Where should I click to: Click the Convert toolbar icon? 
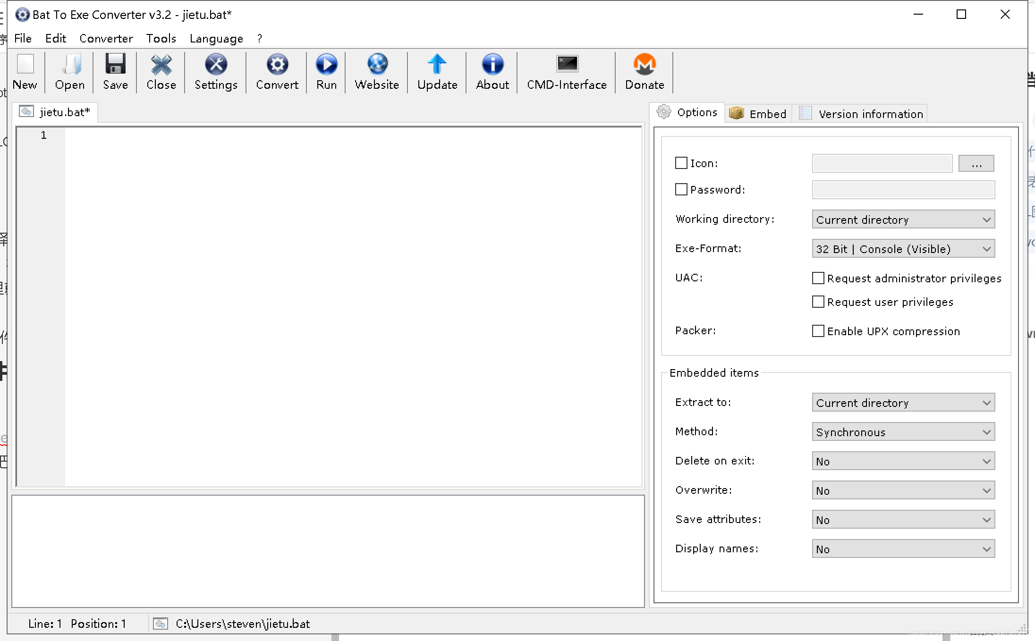click(277, 72)
